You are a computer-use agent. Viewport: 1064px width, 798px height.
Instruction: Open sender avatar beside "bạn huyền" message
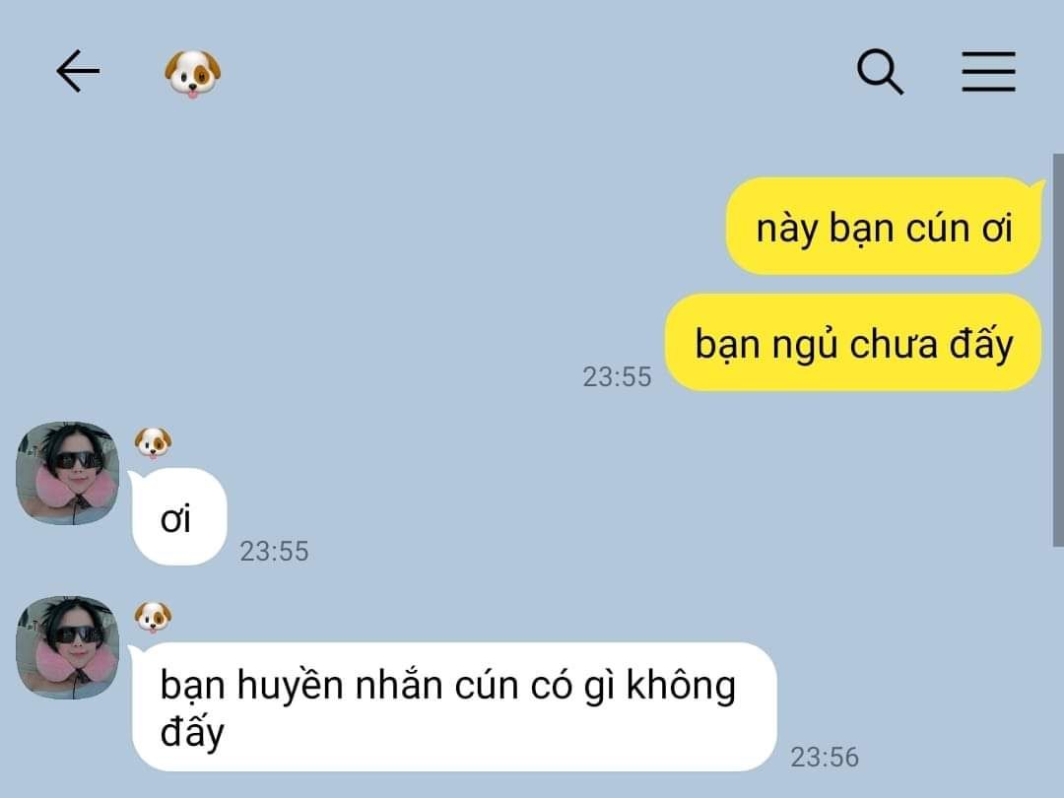[x=68, y=647]
